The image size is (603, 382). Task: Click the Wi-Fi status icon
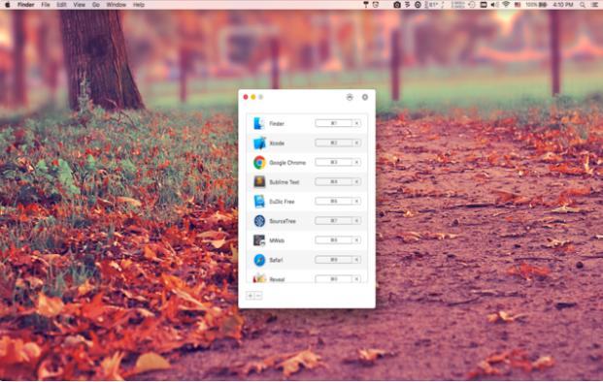click(506, 5)
